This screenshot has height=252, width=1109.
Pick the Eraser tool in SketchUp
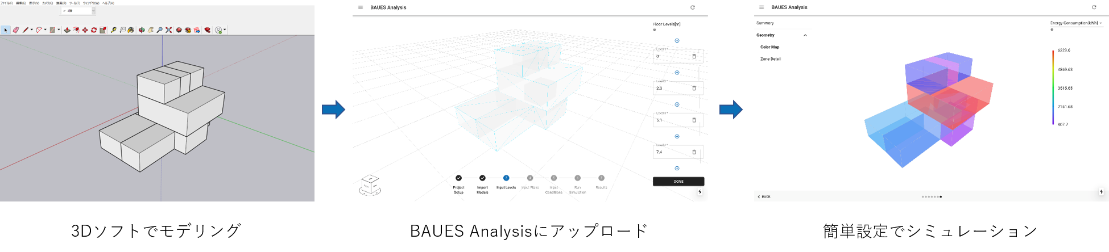pos(16,30)
